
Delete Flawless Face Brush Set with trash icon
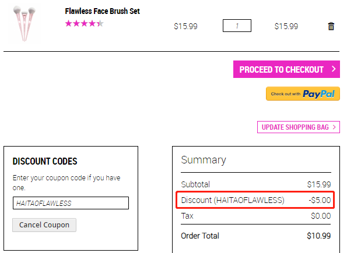click(331, 26)
